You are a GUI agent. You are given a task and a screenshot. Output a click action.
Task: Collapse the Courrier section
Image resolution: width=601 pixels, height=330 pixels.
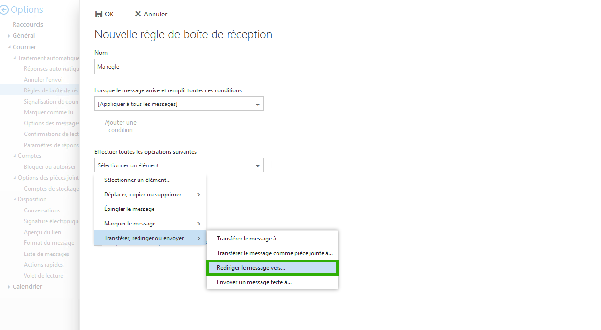tap(9, 47)
